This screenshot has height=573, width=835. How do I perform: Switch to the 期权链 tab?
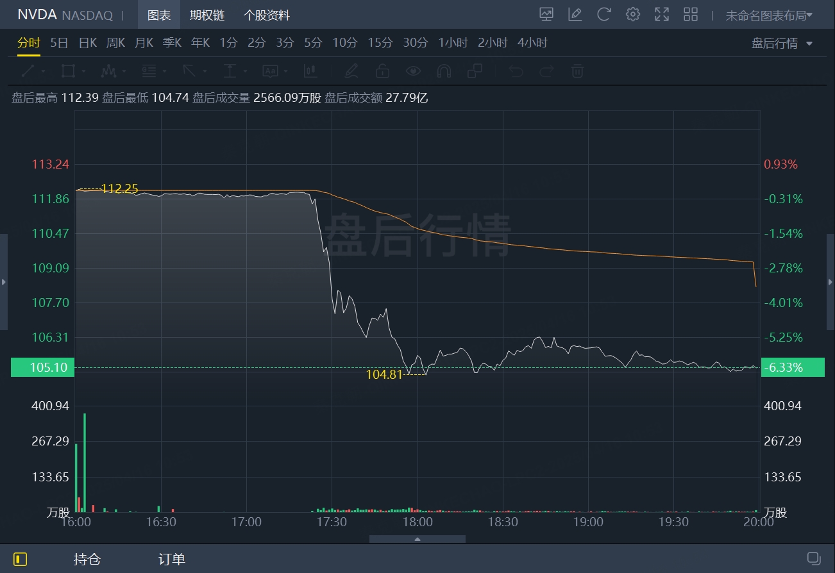click(x=207, y=15)
